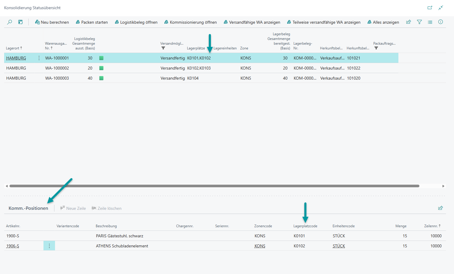
Task: Click Teilweise versandfähige WA anzeigen
Action: pos(324,22)
